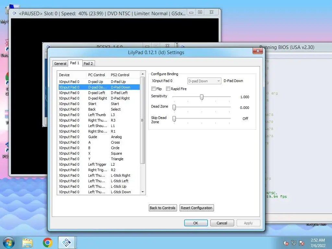Select the D-Pad Right binding row
The image size is (332, 249).
(x=99, y=98)
